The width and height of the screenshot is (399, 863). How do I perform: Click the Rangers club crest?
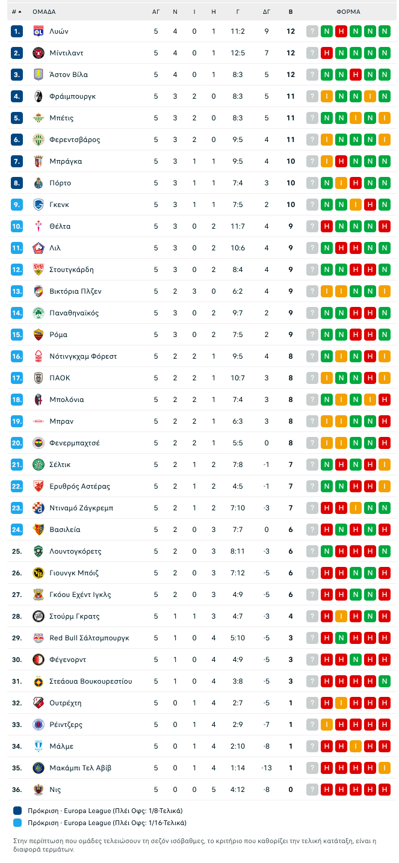click(39, 725)
